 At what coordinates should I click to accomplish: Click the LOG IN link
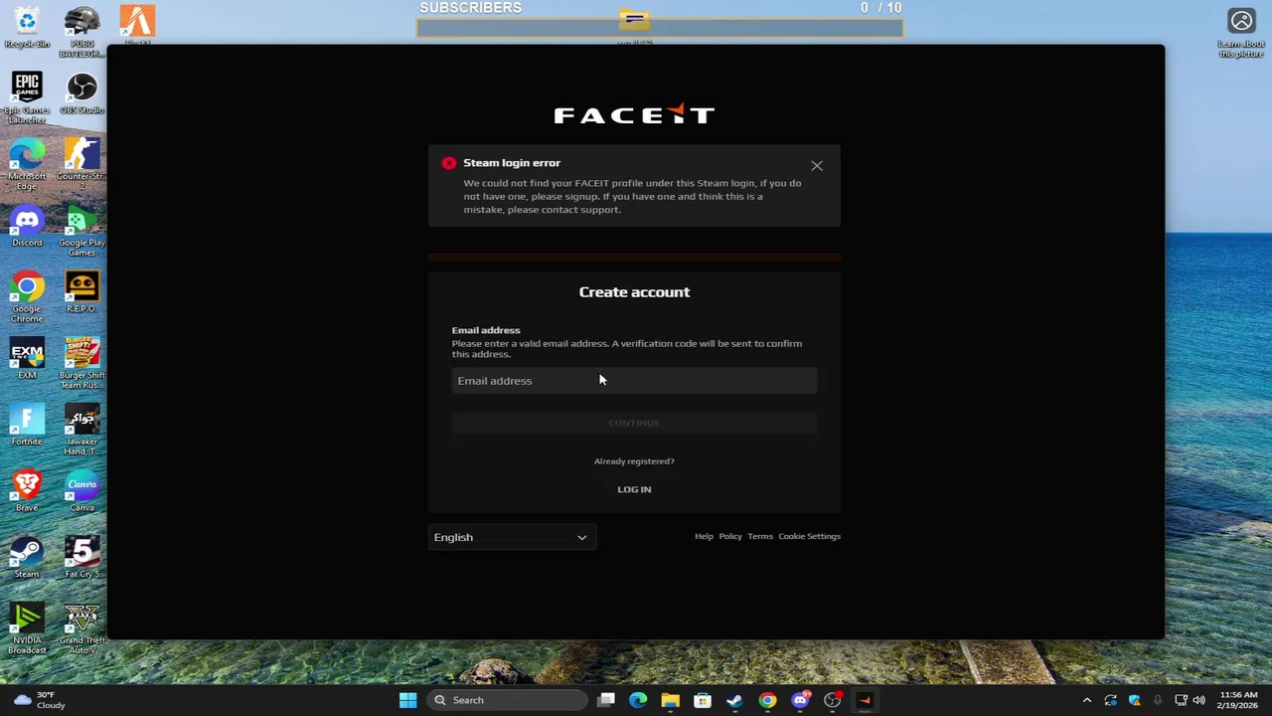pos(634,489)
